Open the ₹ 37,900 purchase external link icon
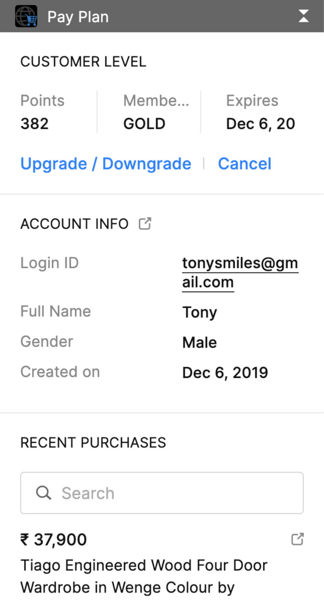This screenshot has width=324, height=613. [x=297, y=539]
